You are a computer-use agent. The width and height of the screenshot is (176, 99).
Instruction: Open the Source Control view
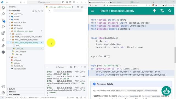pyautogui.click(x=3, y=20)
